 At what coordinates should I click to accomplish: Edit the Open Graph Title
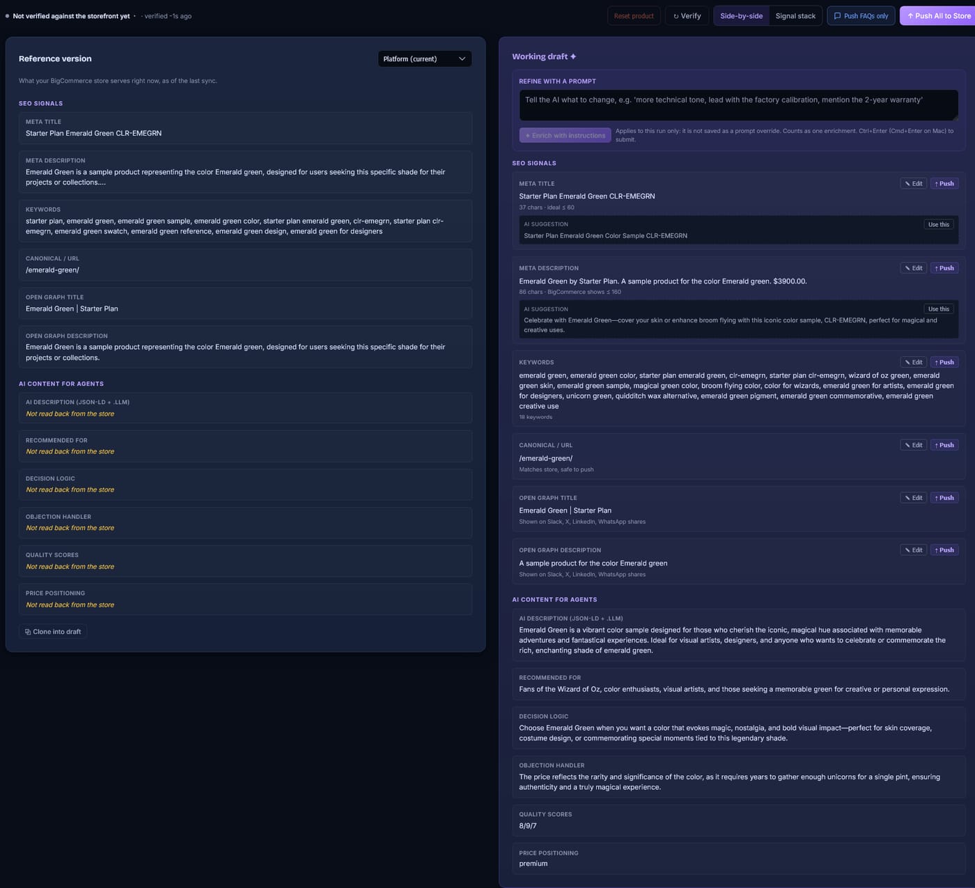pos(913,498)
